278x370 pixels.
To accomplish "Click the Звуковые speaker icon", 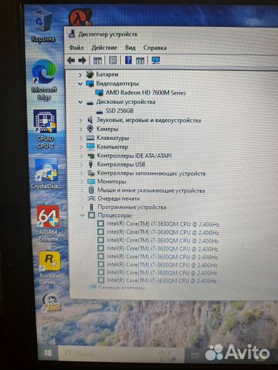I will [90, 120].
